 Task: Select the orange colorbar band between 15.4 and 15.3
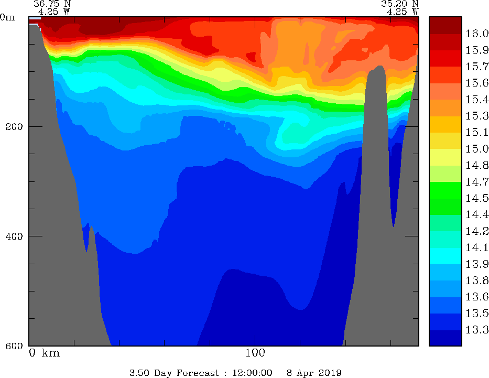[445, 107]
